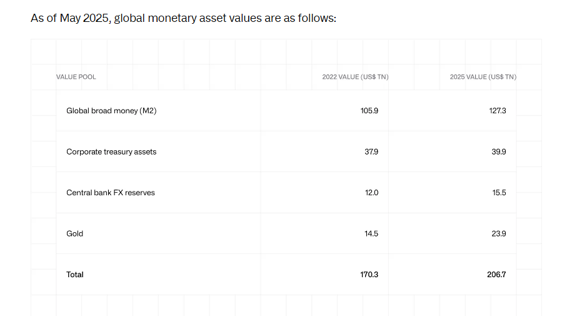
Task: Click the 39.9 value cell
Action: coord(499,151)
